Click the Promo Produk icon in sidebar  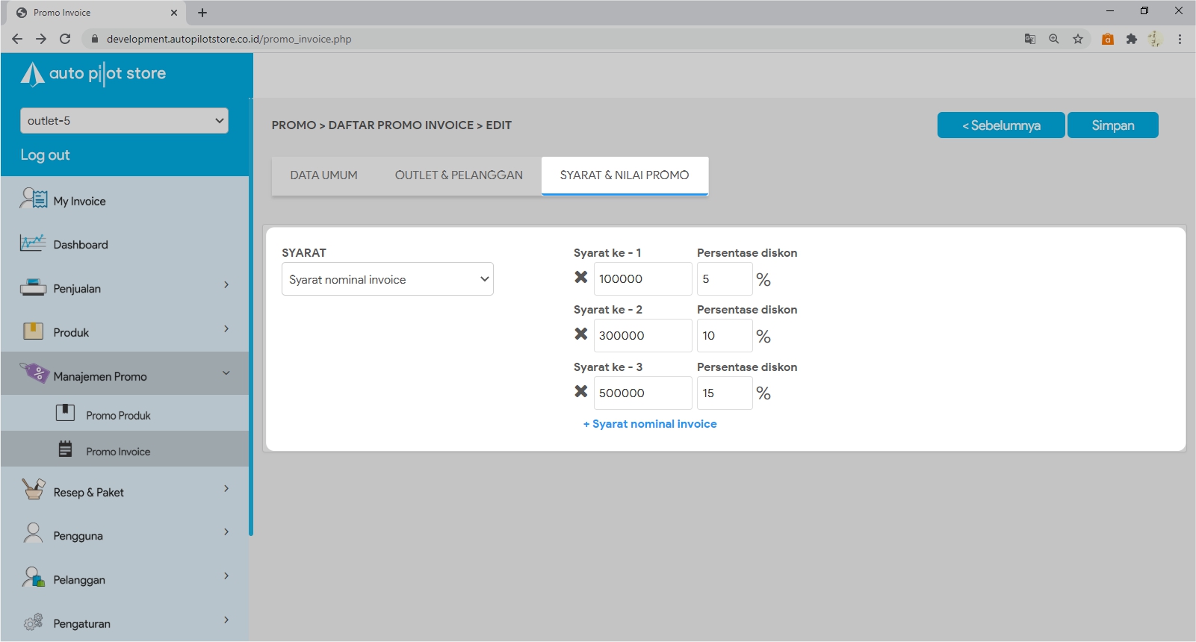pyautogui.click(x=66, y=413)
